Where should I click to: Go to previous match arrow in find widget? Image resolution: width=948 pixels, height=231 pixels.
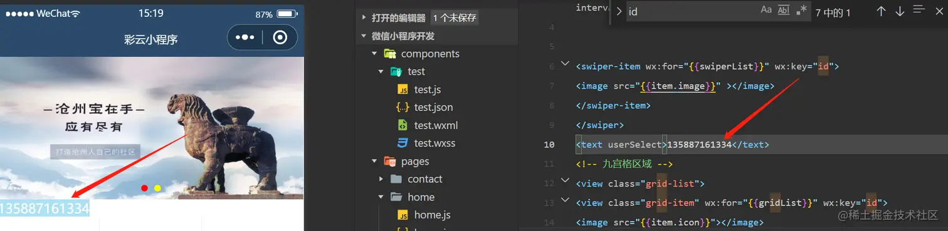881,11
